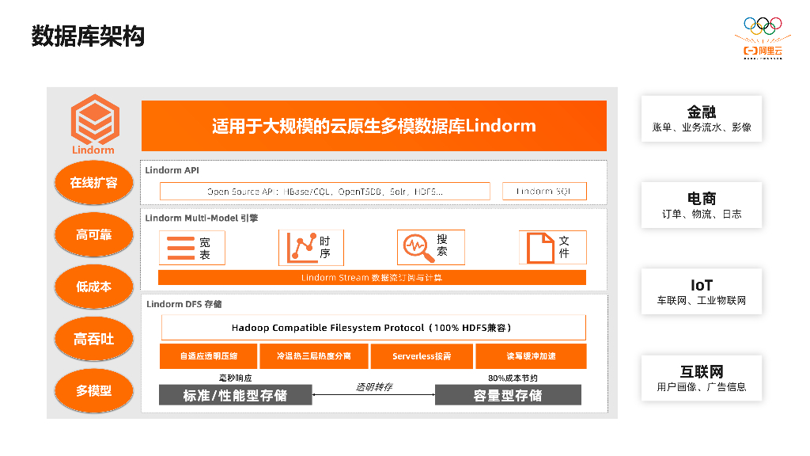Click the orange Lindorm title banner

(x=374, y=126)
